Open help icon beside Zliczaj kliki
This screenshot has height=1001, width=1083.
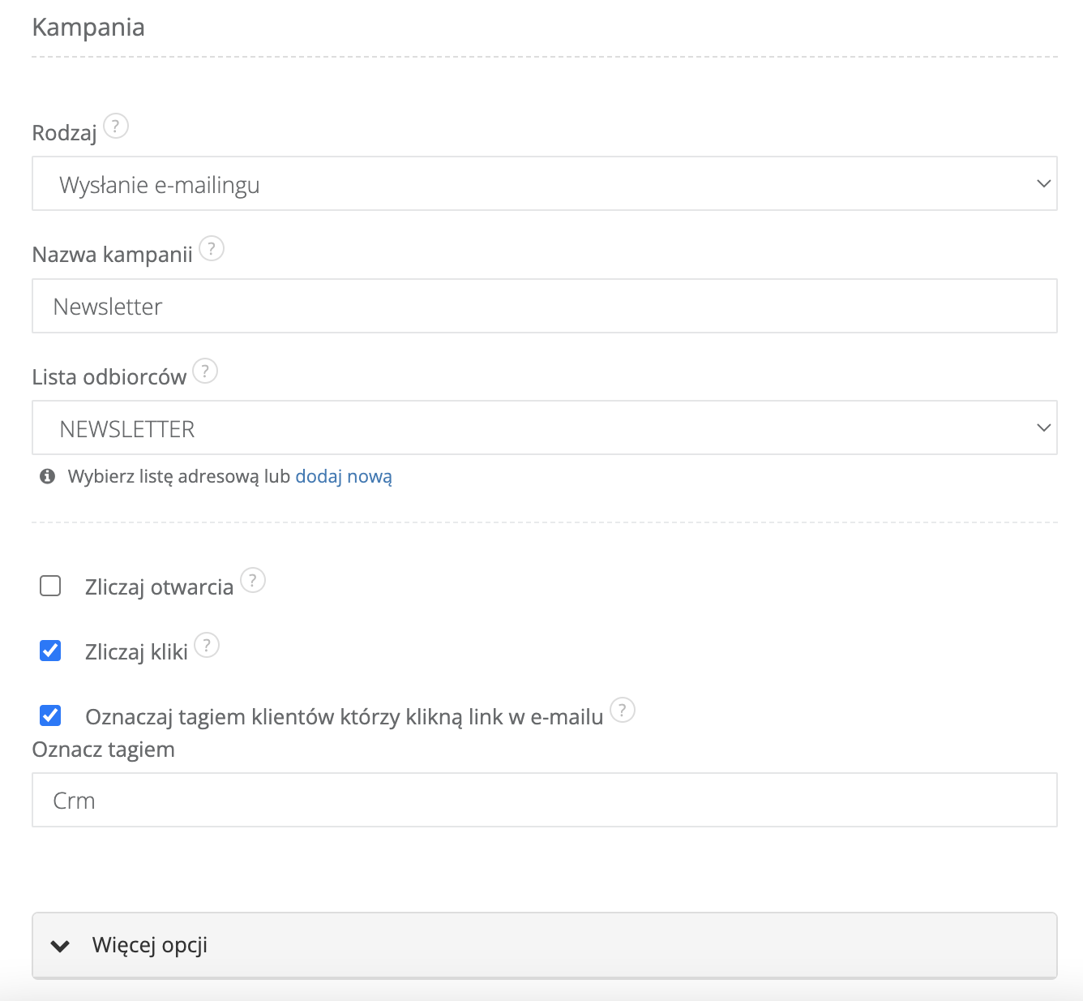[207, 646]
